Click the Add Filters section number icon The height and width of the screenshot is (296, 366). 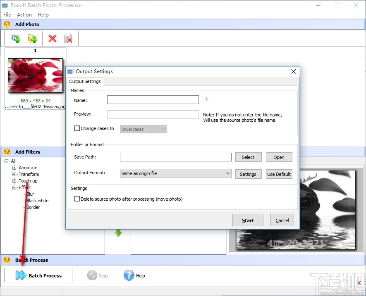click(6, 152)
